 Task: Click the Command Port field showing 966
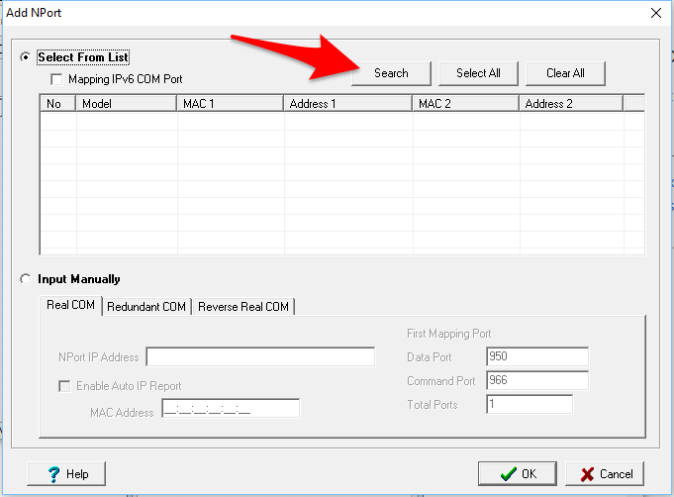(x=536, y=381)
